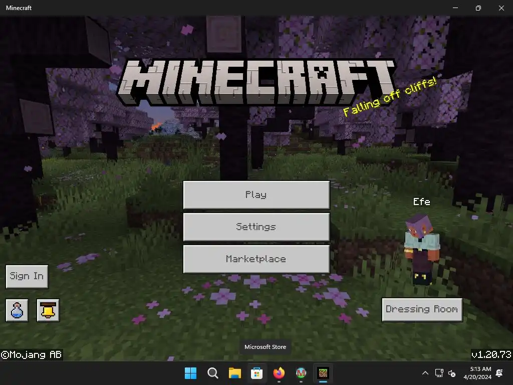This screenshot has width=513, height=385.
Task: Open the Windows Start menu
Action: [x=190, y=373]
